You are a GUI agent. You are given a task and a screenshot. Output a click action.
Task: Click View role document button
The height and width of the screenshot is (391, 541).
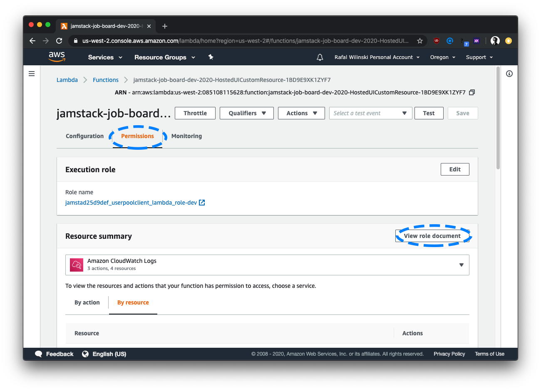(432, 236)
